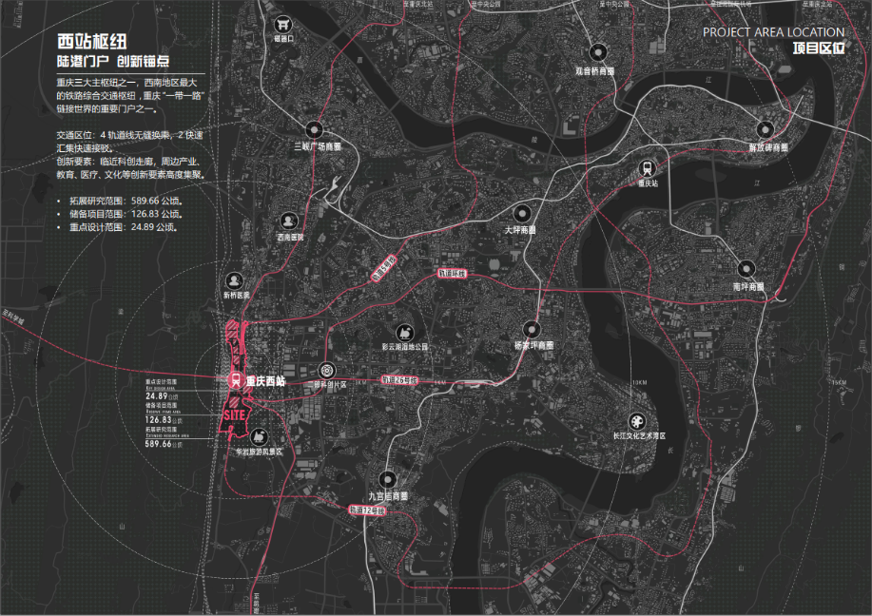The image size is (872, 616).
Task: Select the 三峡广场商圈 text label
Action: [x=318, y=146]
